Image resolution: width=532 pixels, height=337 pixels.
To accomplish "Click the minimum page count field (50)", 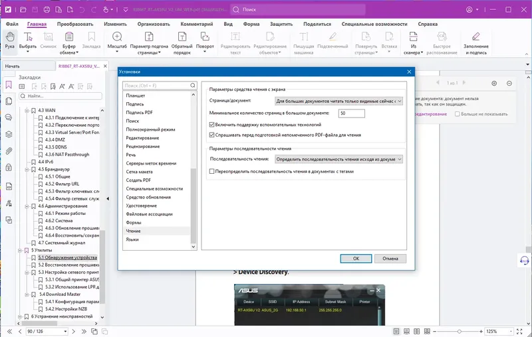I will (352, 113).
